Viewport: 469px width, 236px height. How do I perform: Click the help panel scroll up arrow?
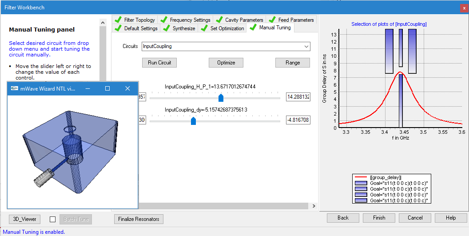click(x=103, y=23)
